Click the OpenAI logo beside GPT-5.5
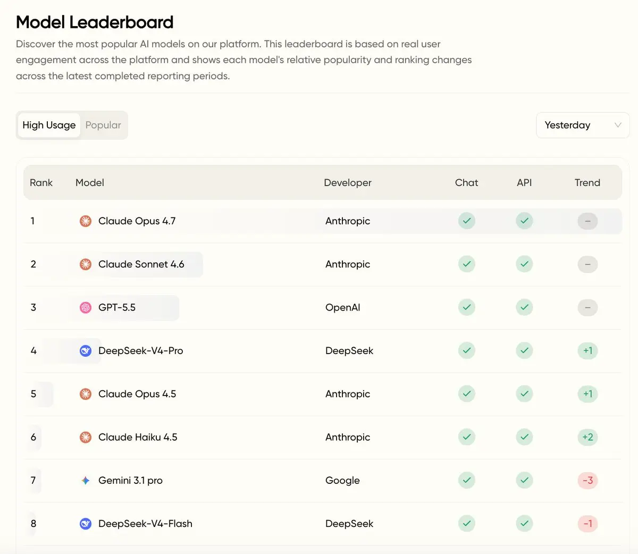 pyautogui.click(x=86, y=307)
